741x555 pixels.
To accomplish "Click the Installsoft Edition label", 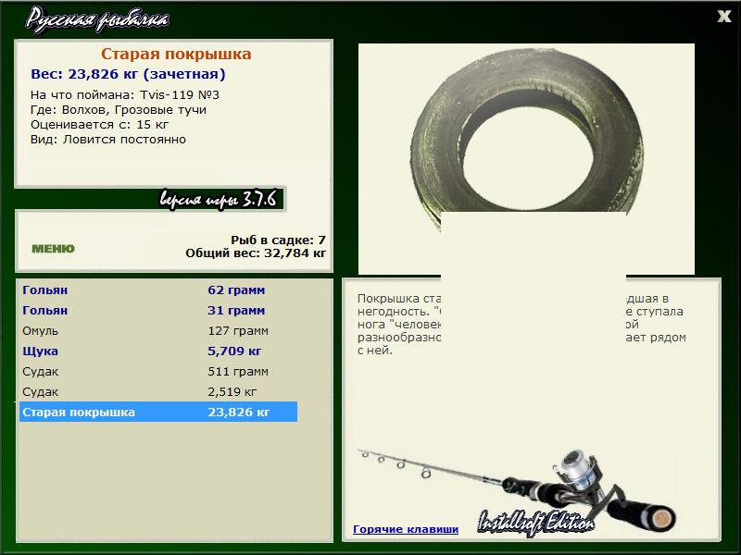I will 536,523.
